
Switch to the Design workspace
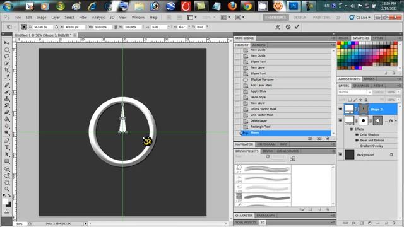[300, 17]
